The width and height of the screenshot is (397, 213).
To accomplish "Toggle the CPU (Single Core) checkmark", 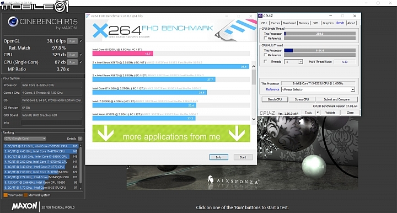I will click(x=81, y=62).
